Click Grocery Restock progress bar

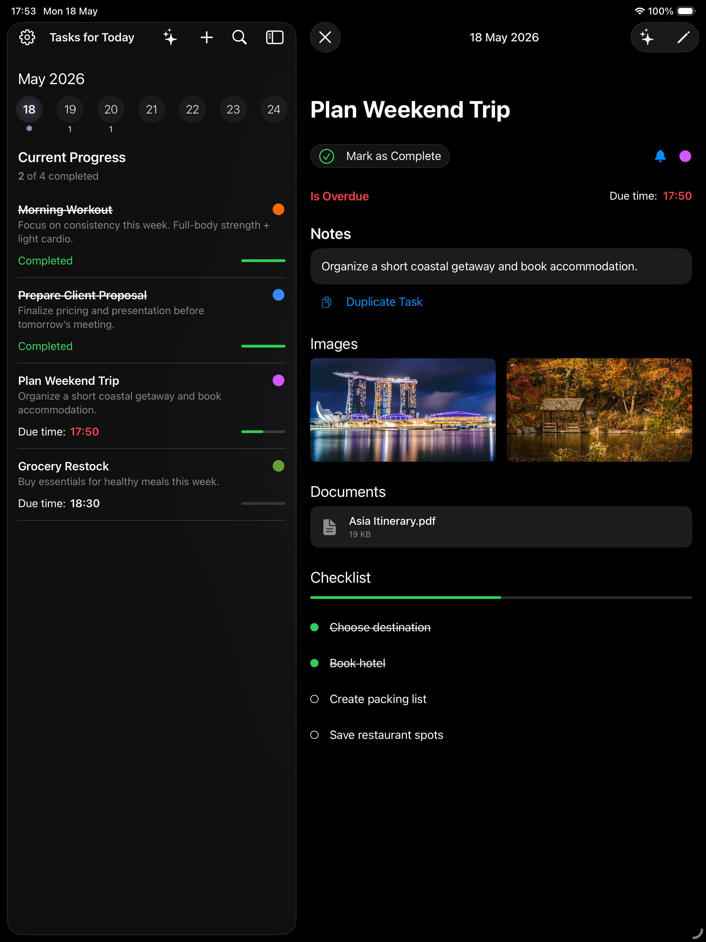263,503
